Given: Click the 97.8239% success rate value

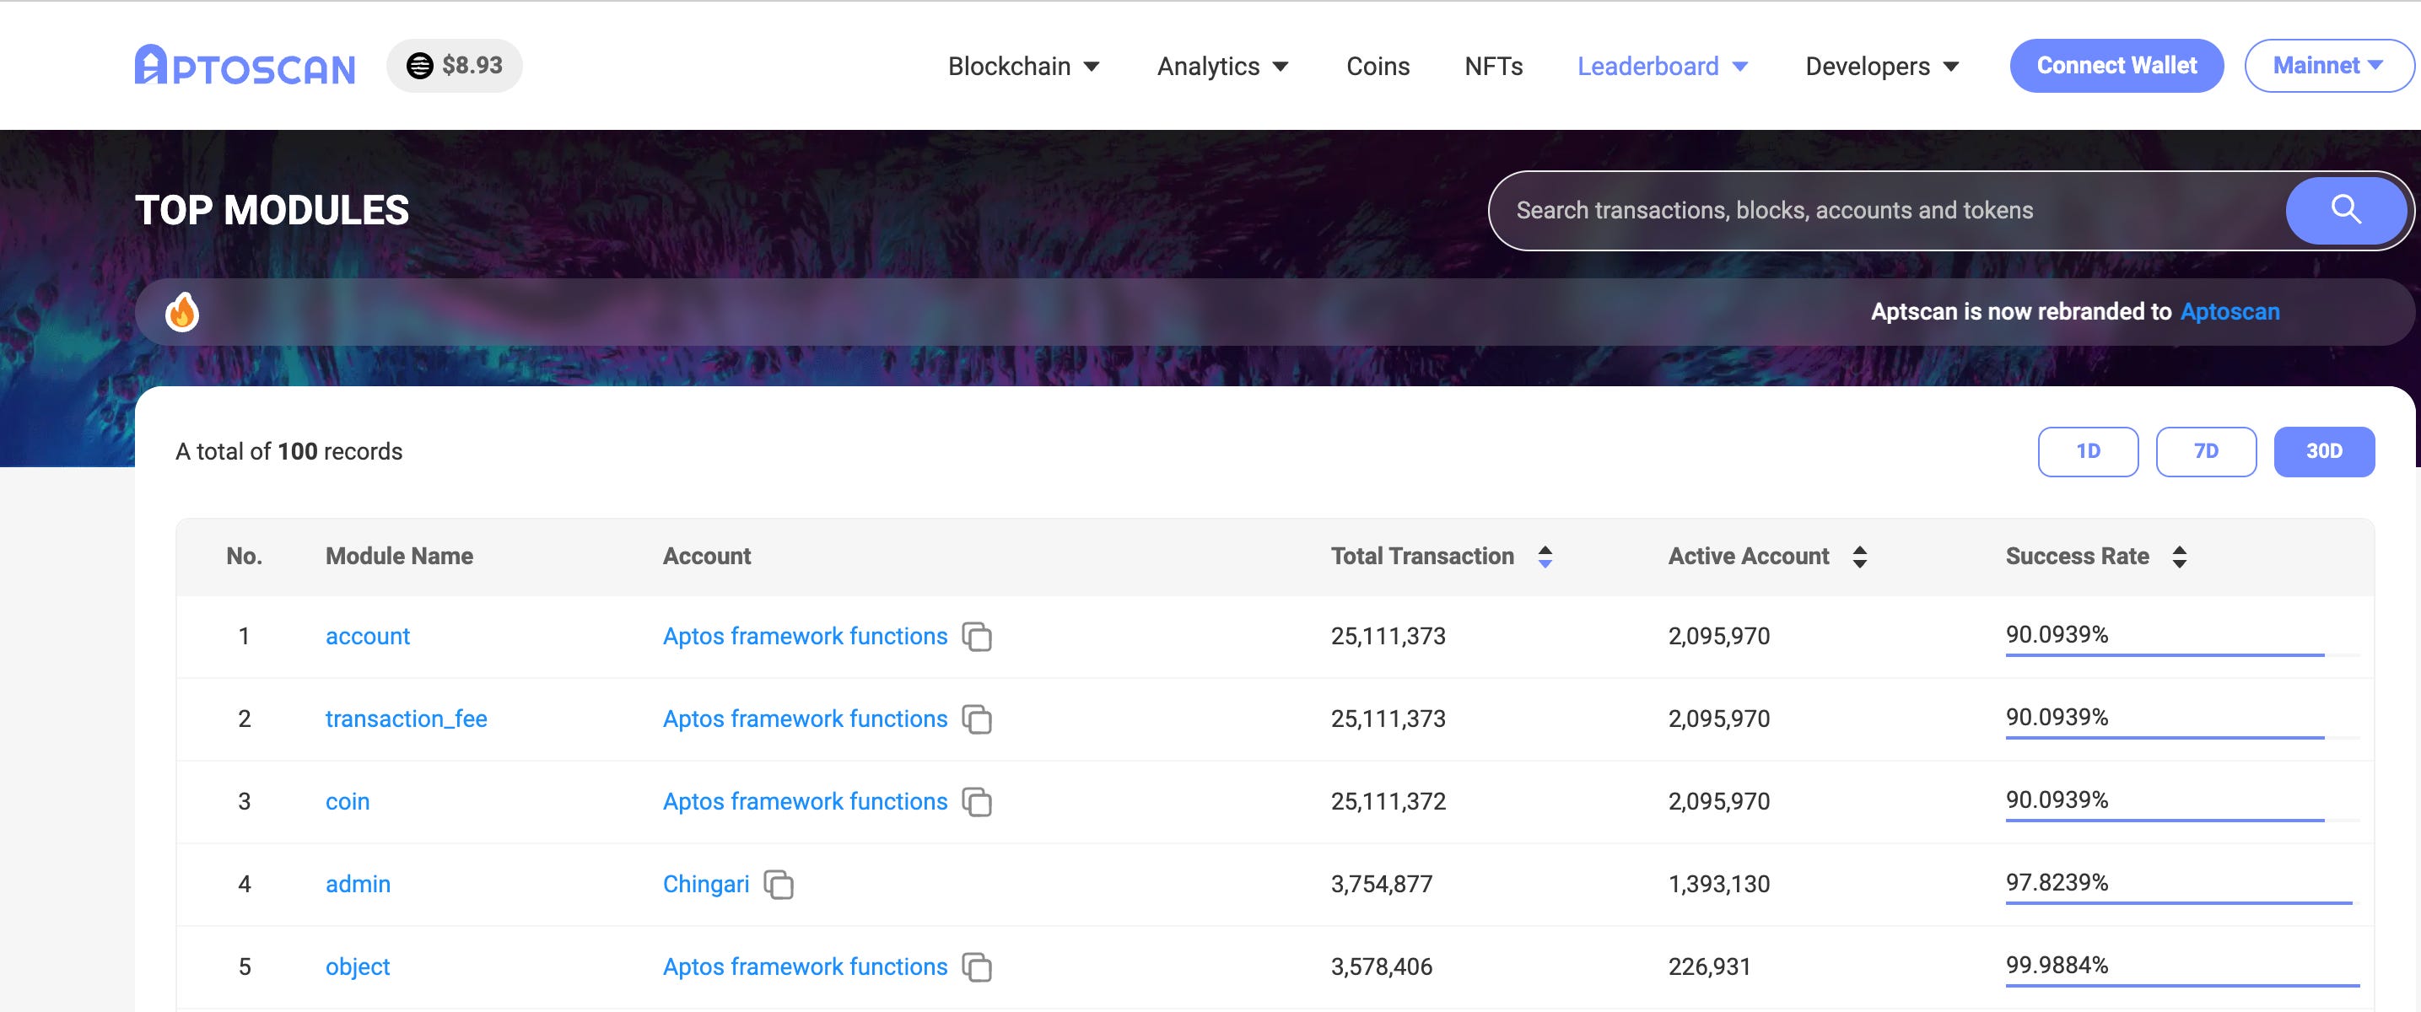Looking at the screenshot, I should 2057,882.
